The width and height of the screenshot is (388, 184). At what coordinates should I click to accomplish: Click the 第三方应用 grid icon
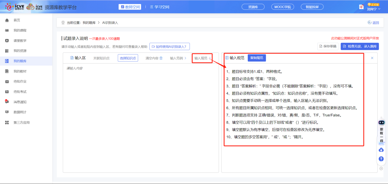(7, 123)
